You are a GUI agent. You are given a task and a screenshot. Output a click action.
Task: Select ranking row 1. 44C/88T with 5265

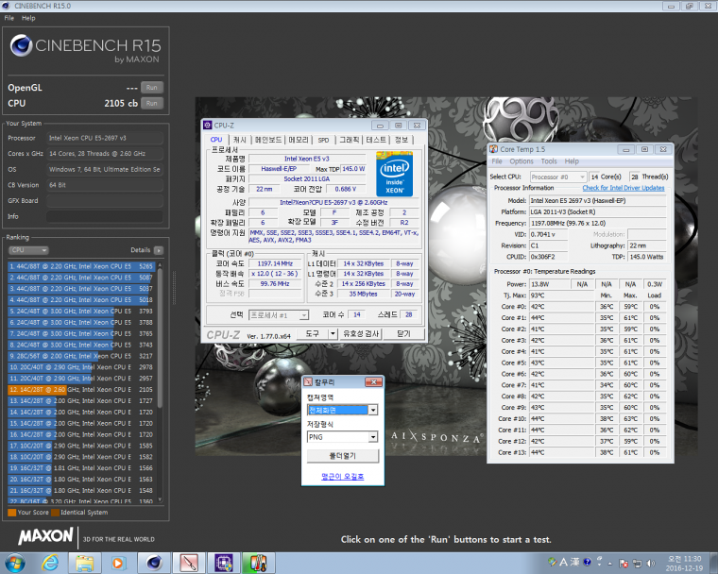[x=81, y=266]
